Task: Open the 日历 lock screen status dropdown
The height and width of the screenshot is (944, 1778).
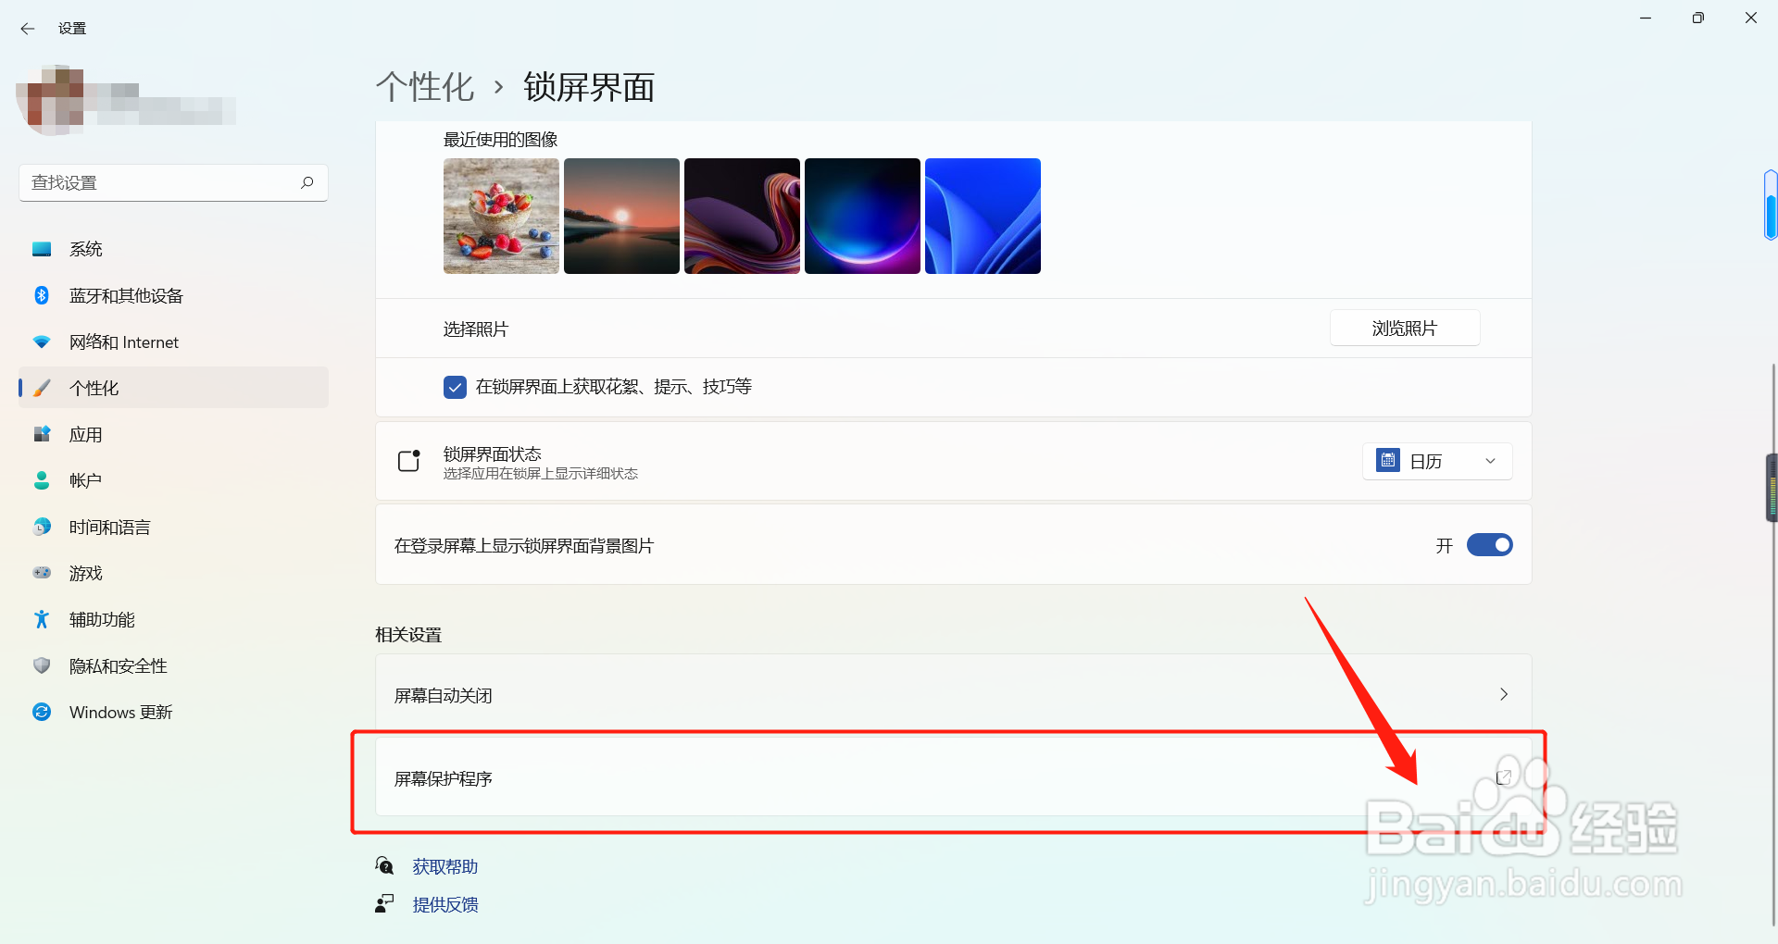Action: coord(1436,461)
